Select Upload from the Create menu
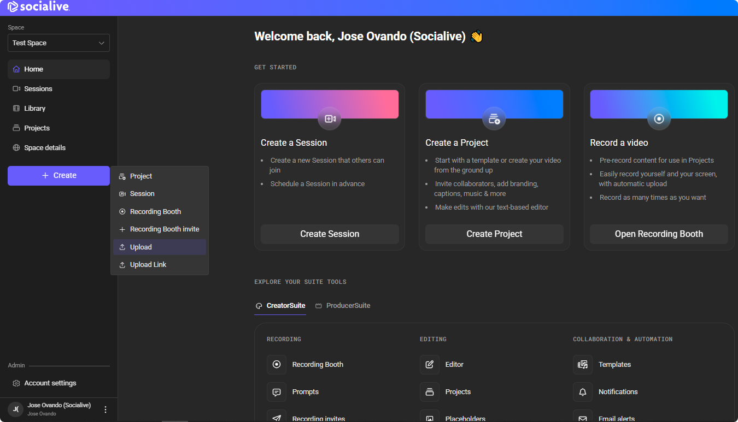This screenshot has width=738, height=422. pos(160,247)
